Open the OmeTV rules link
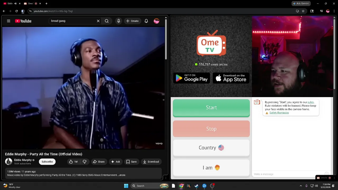338x190 pixels. (311, 102)
